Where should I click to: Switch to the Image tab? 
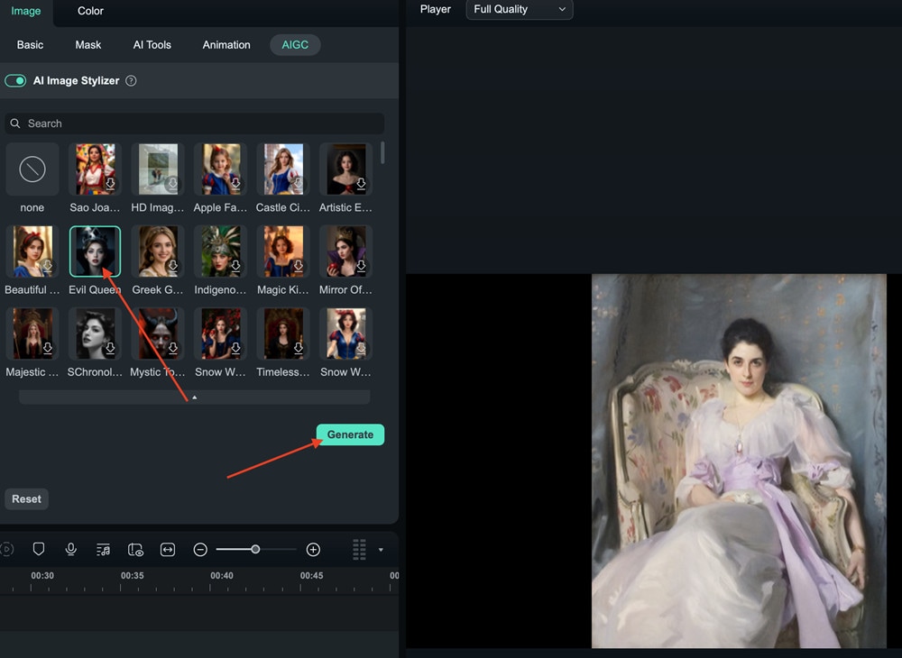[x=26, y=11]
